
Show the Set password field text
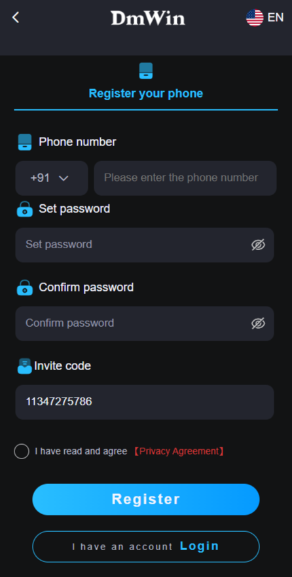(x=258, y=245)
